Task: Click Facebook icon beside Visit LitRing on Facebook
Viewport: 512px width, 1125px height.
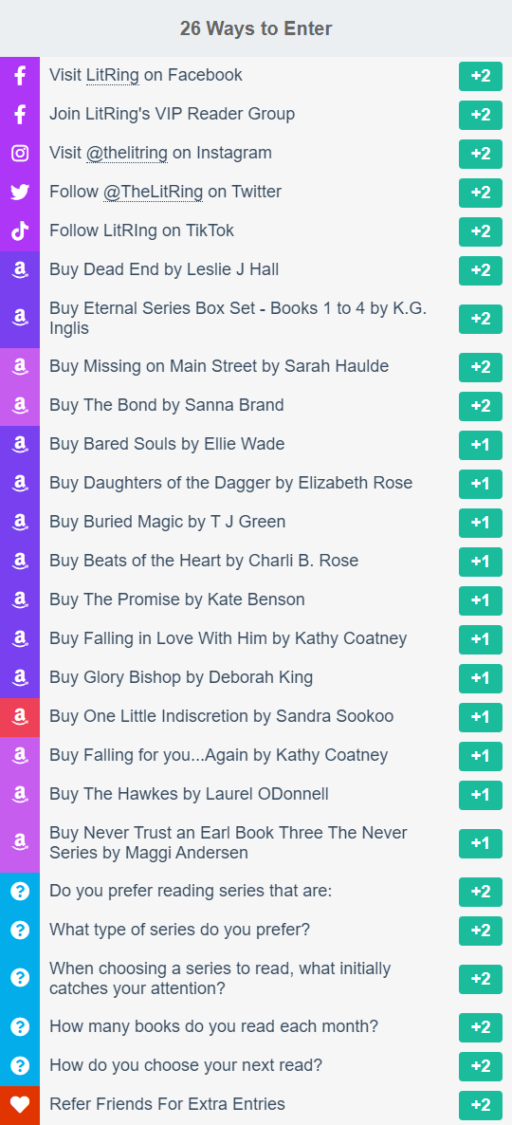Action: tap(20, 76)
